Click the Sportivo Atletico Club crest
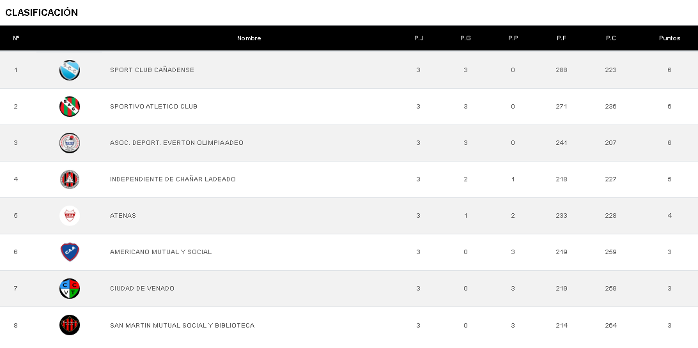Screen dimensions: 698x348 (70, 106)
